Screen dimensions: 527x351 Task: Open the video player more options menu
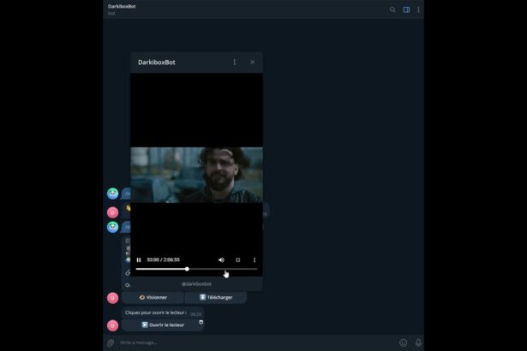coord(255,260)
